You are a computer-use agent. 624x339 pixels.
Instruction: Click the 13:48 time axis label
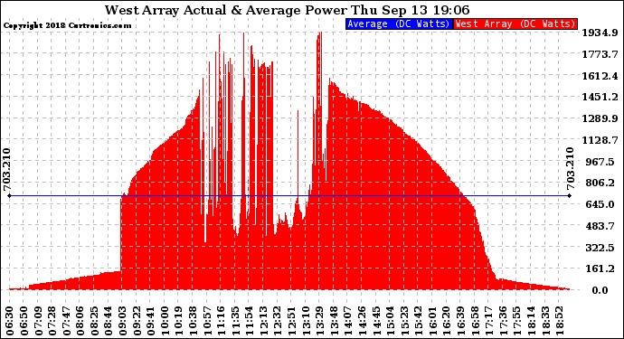333,320
